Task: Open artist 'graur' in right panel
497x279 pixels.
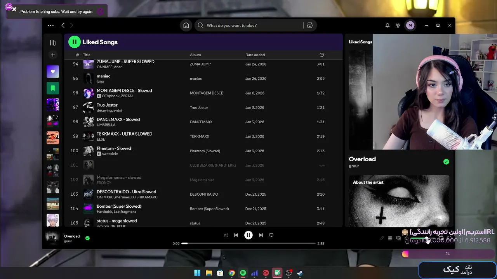Action: tap(354, 166)
